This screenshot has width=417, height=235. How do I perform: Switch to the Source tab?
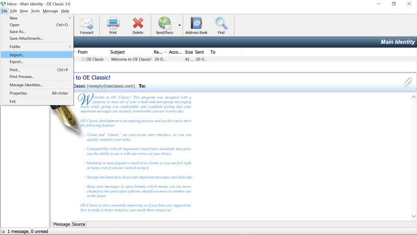tap(79, 225)
